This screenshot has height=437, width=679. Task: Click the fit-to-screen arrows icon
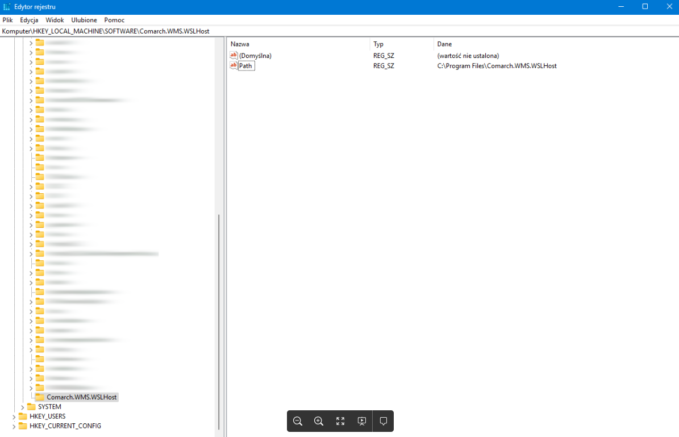pyautogui.click(x=340, y=421)
